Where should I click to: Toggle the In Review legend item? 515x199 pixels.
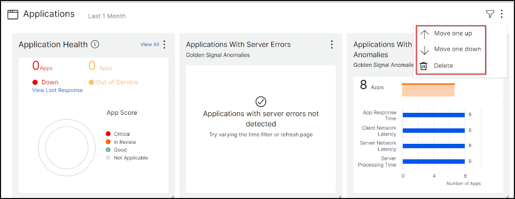point(120,142)
